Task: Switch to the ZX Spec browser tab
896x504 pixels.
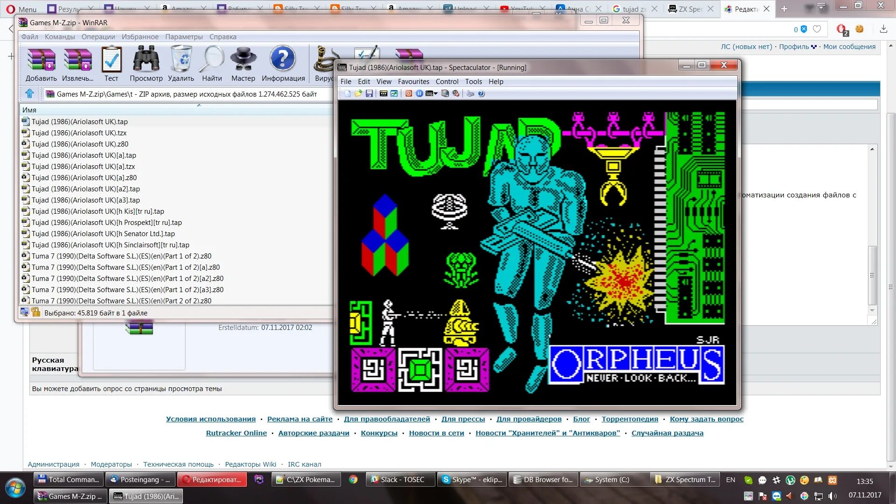Action: (x=691, y=9)
